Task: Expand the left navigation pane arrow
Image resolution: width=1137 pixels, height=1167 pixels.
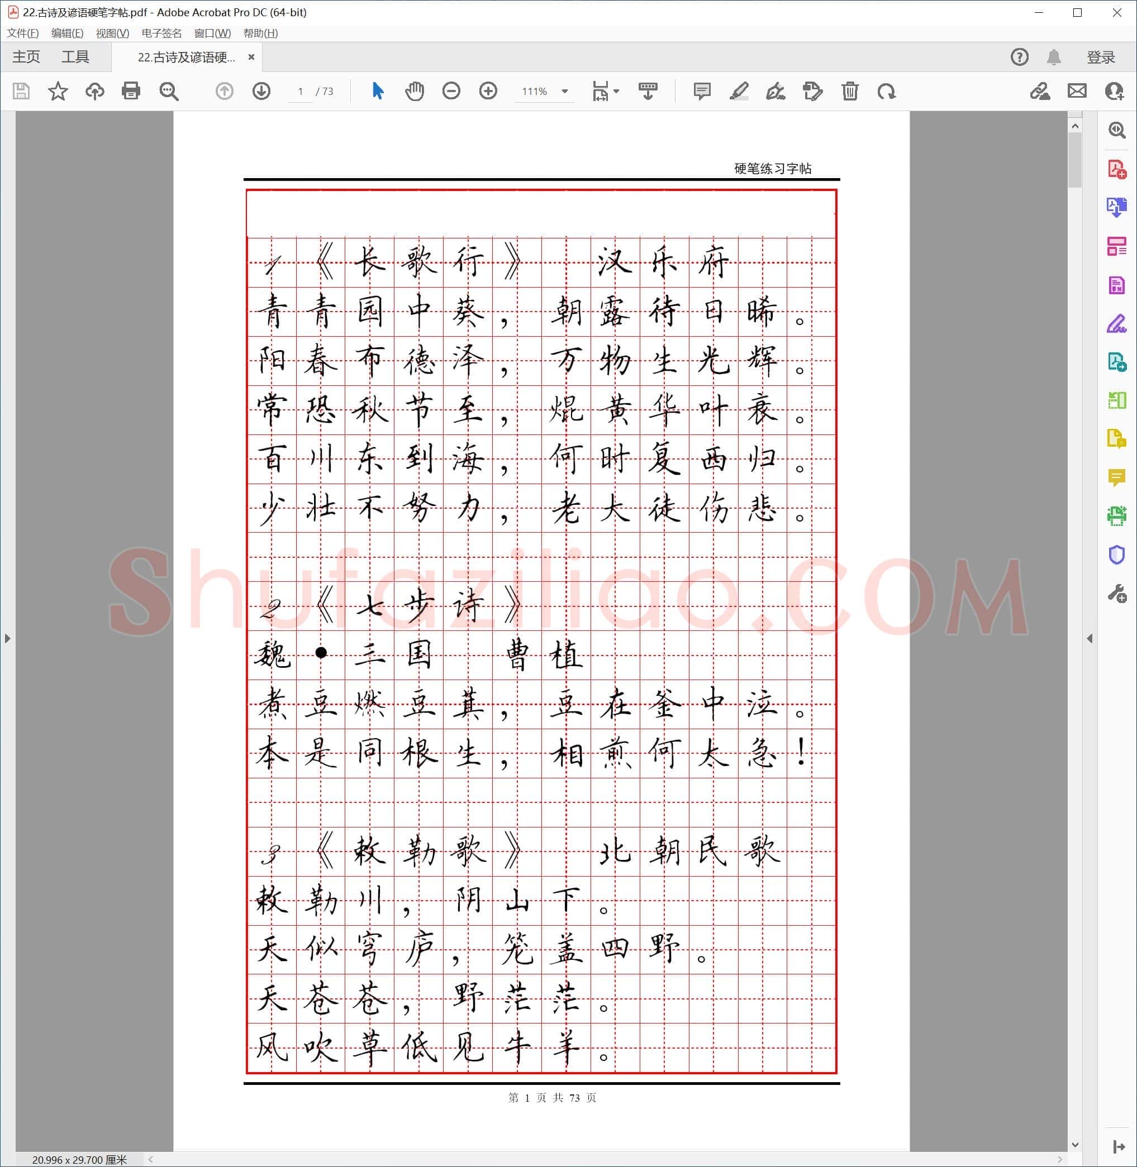Action: tap(7, 638)
